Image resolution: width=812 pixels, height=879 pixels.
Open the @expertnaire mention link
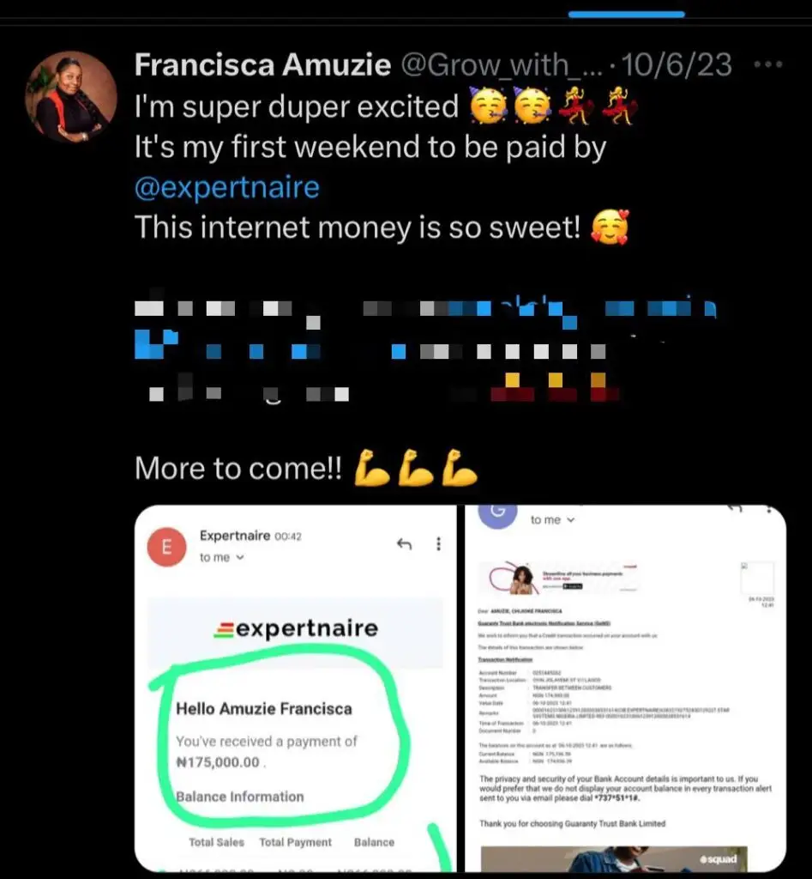click(227, 188)
